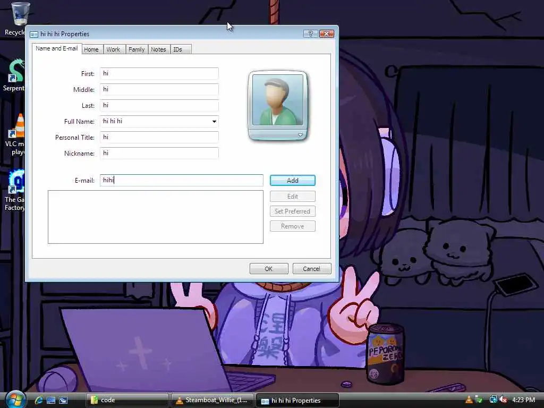
Task: Click in the E-mail input field
Action: (182, 181)
